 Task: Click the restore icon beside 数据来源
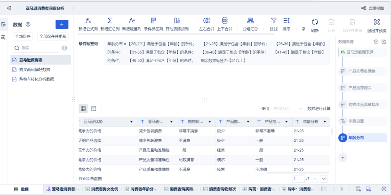tap(376, 42)
